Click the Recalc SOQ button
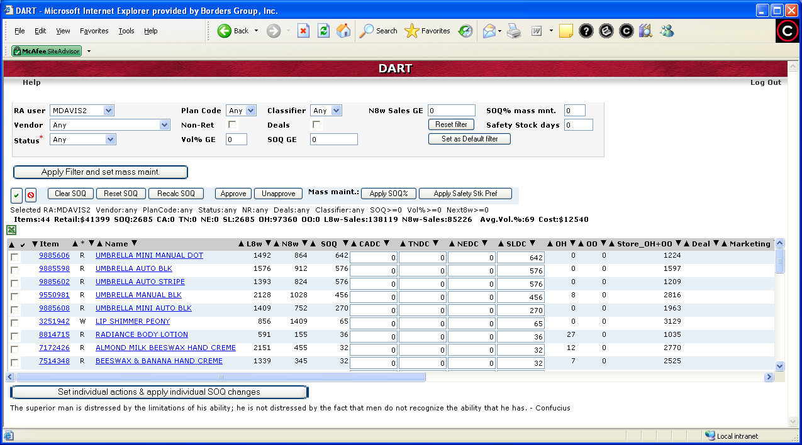 point(176,194)
